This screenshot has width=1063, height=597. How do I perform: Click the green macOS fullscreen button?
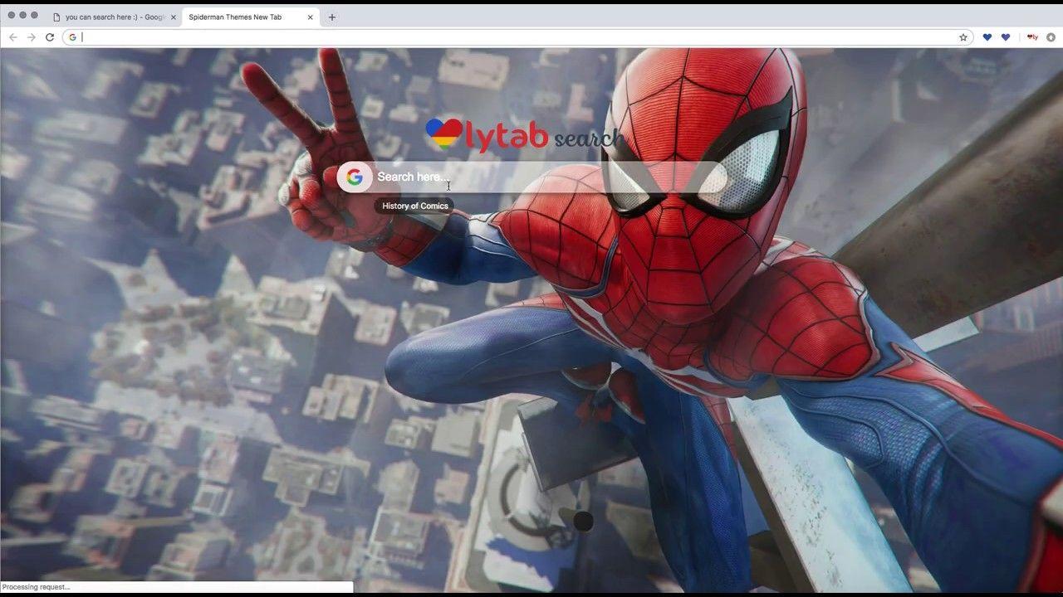click(34, 16)
